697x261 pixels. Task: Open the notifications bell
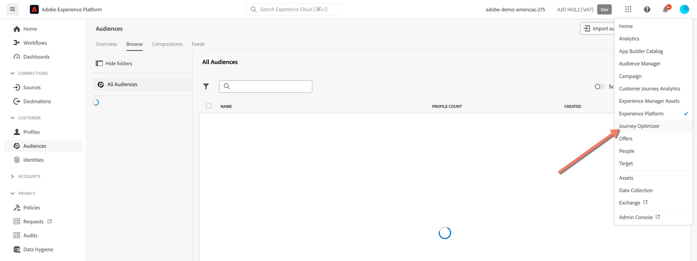pos(665,9)
